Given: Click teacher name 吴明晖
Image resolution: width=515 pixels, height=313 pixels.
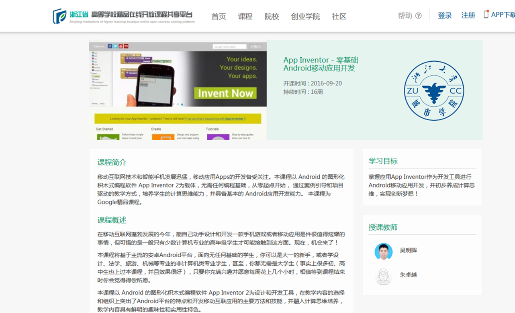Looking at the screenshot, I should click(408, 250).
